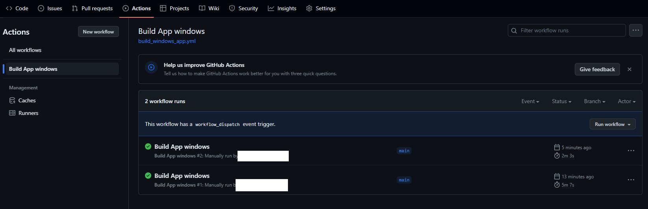Click calendar icon beside 5 minutes ago

click(x=557, y=147)
